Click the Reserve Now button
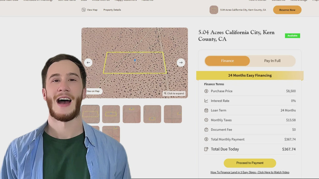319x179 pixels. pyautogui.click(x=287, y=10)
